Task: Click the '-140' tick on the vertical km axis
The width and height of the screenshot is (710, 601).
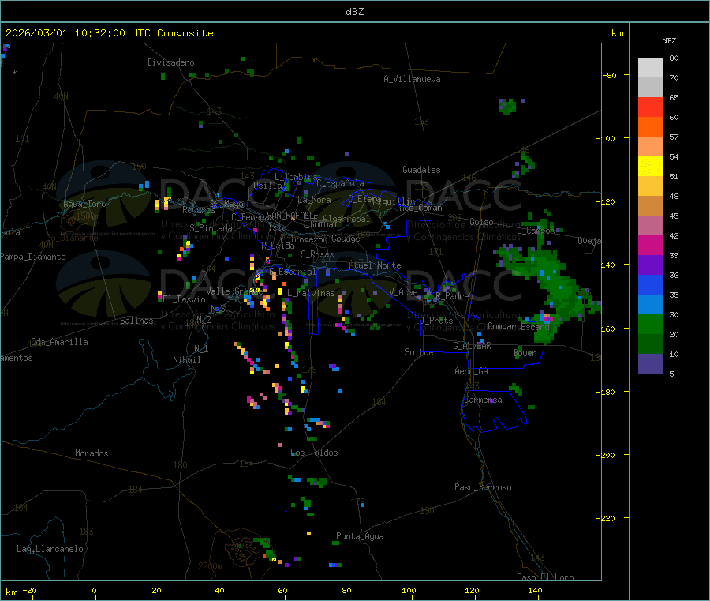Action: click(x=606, y=265)
